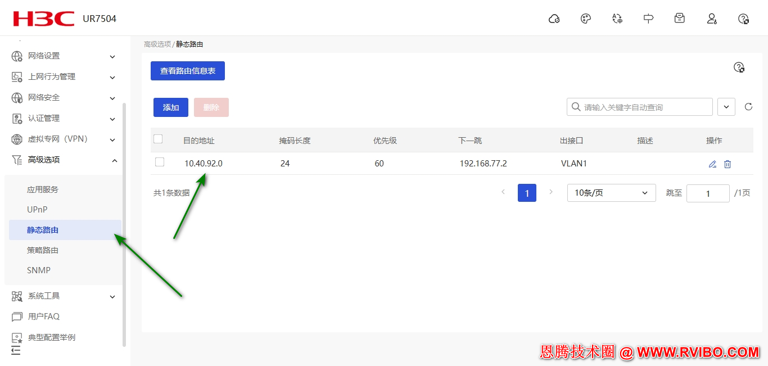Image resolution: width=768 pixels, height=366 pixels.
Task: Click the 典型配置举例 icon
Action: click(x=17, y=338)
